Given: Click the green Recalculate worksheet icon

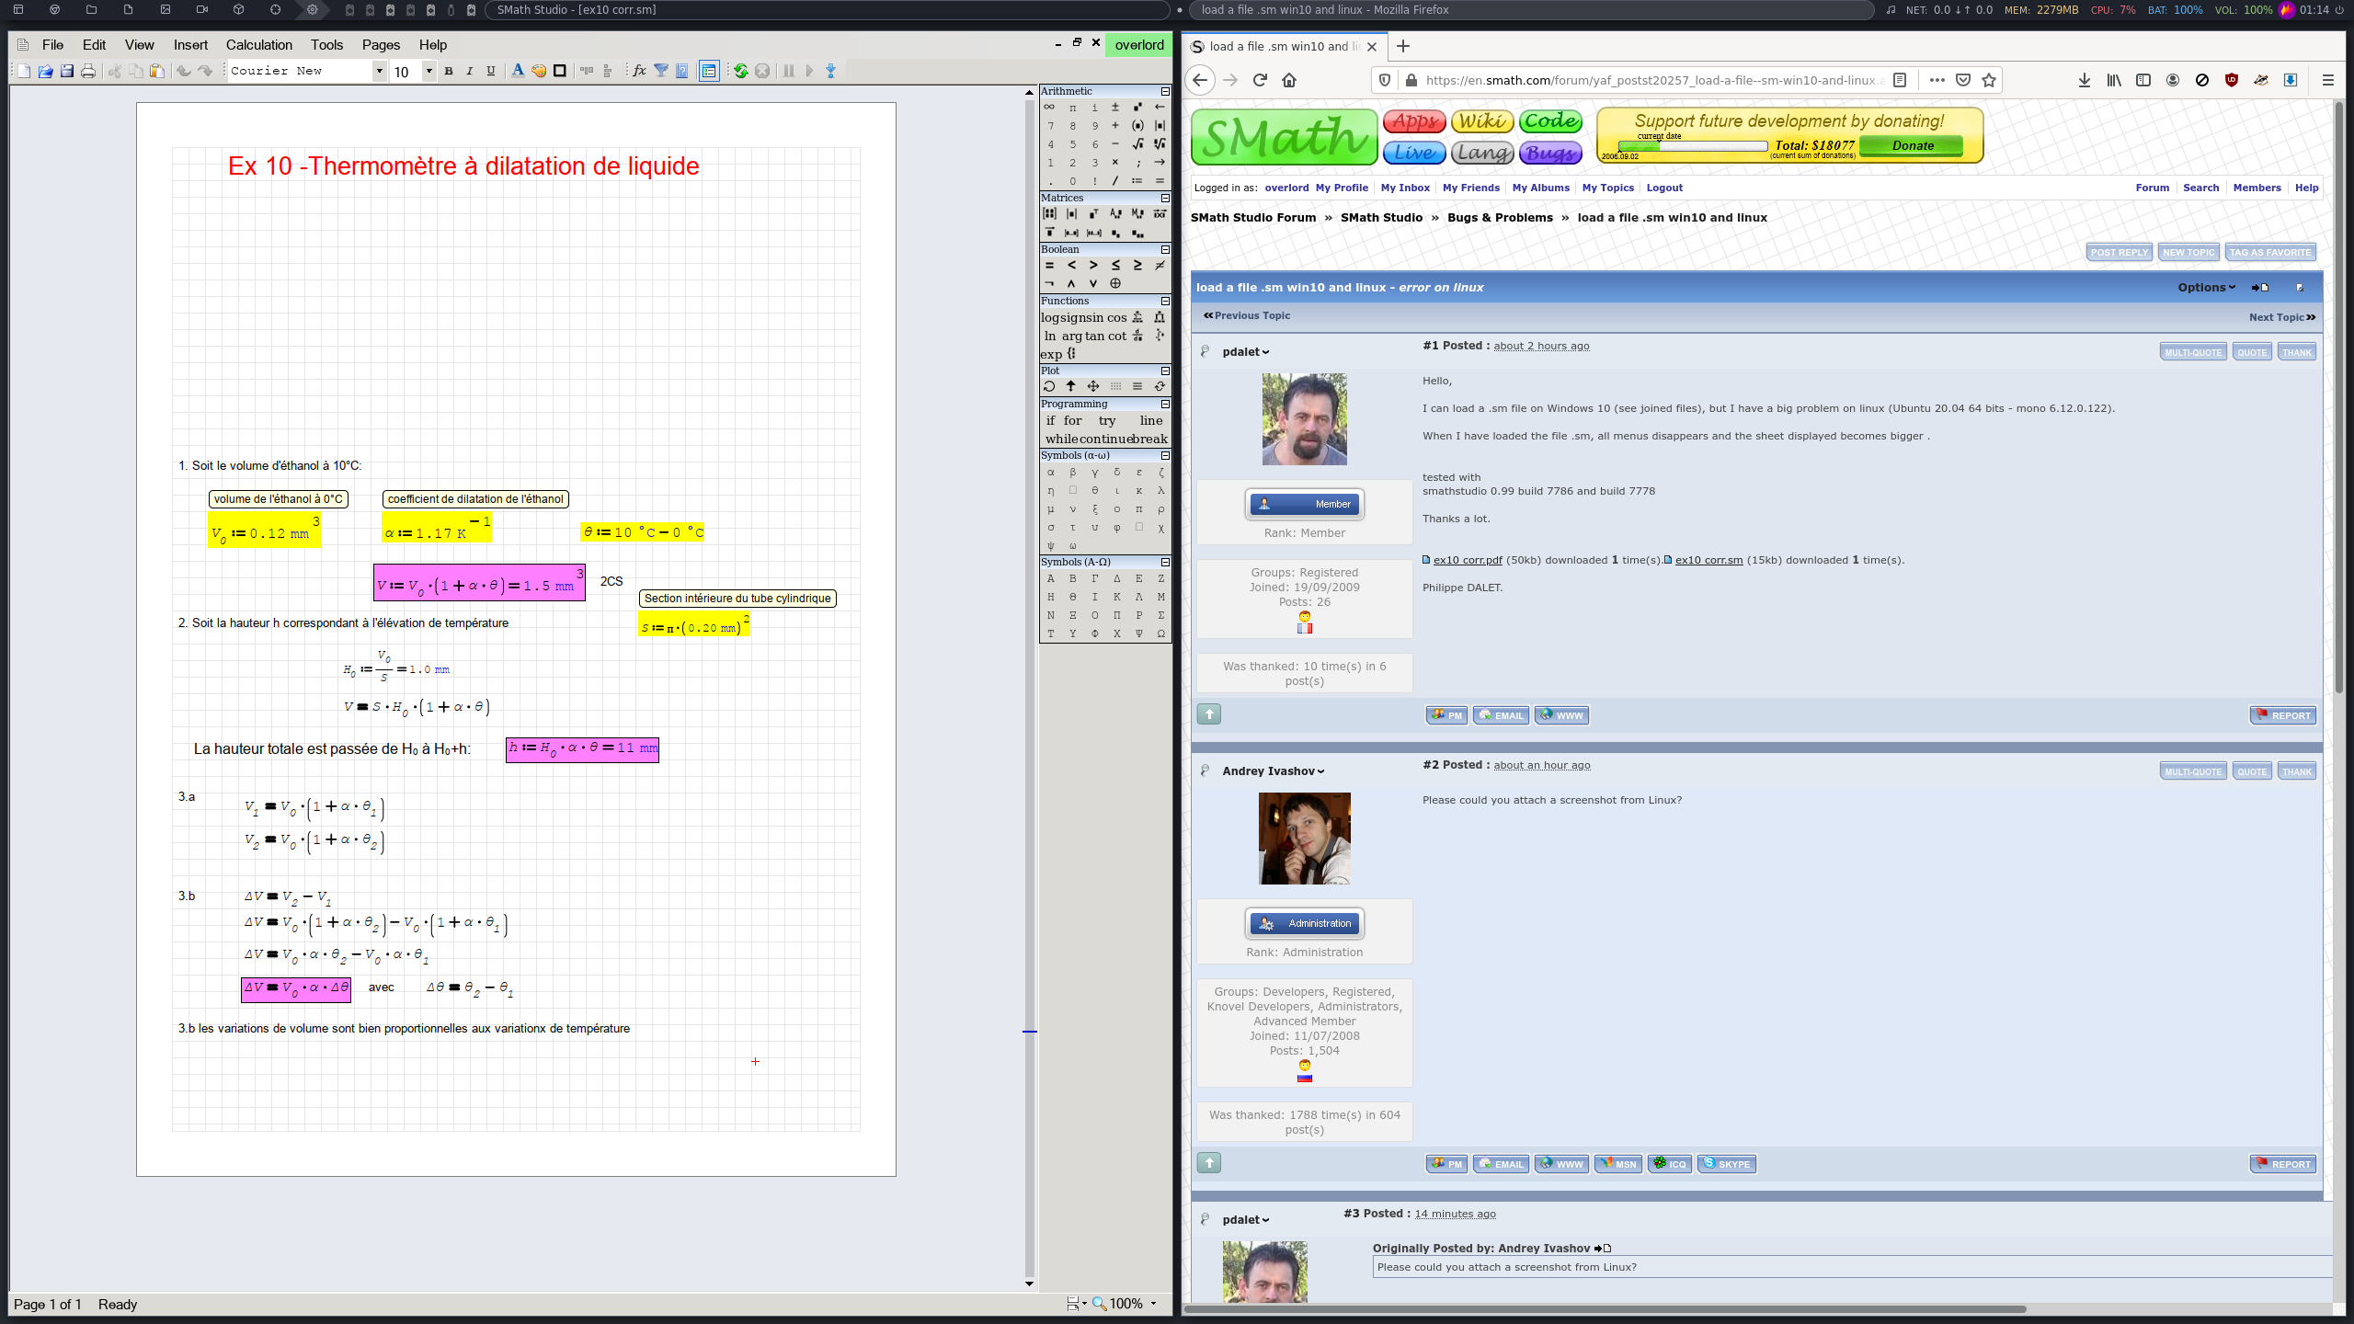Looking at the screenshot, I should pos(740,71).
